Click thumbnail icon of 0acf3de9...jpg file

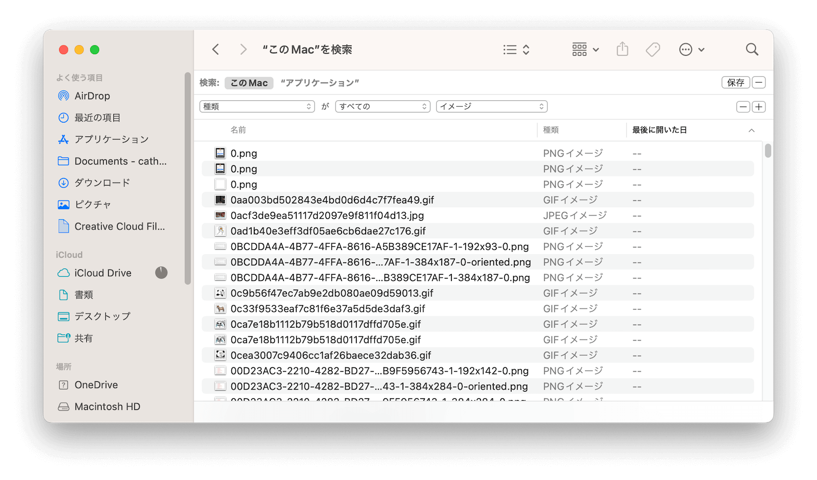pos(220,215)
